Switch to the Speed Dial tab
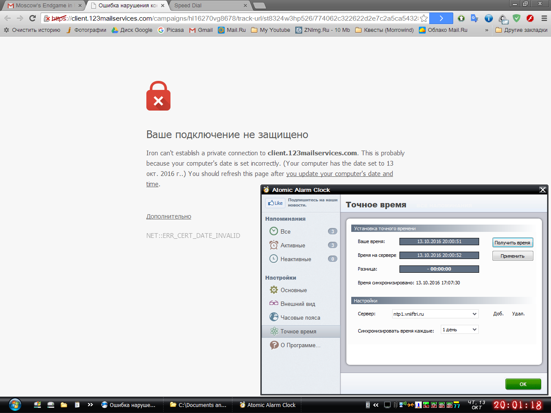 pyautogui.click(x=210, y=6)
